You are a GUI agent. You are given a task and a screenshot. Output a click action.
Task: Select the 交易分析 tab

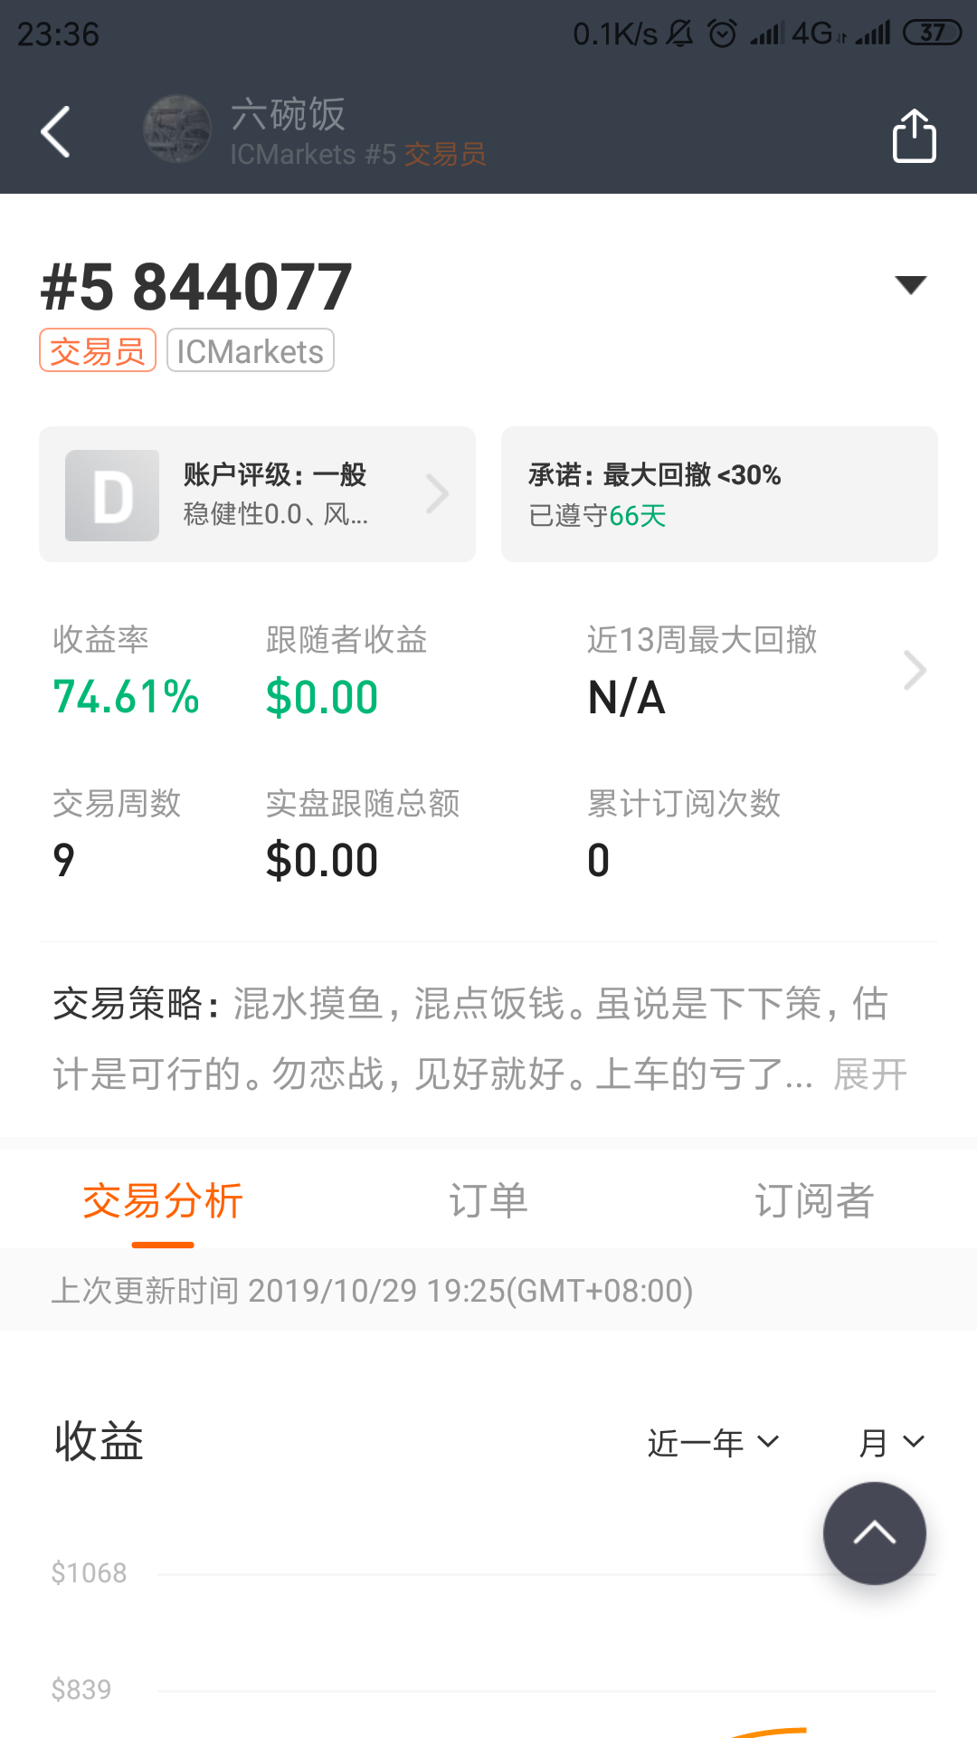(163, 1201)
